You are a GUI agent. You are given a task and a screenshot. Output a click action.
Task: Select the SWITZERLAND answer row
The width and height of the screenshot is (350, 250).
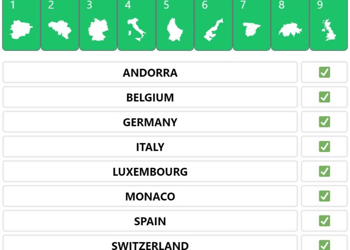(150, 243)
